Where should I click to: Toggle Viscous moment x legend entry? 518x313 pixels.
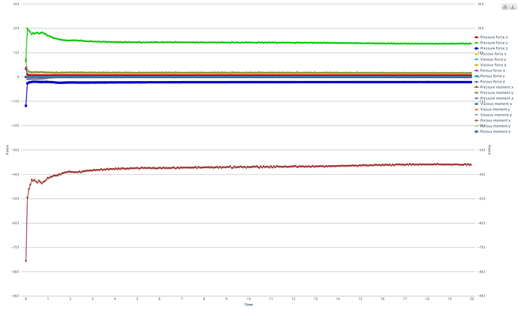(x=493, y=104)
